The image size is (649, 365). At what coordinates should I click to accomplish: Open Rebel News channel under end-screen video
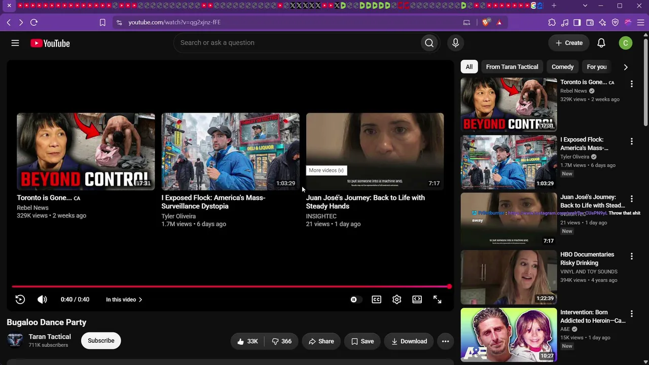pyautogui.click(x=32, y=208)
